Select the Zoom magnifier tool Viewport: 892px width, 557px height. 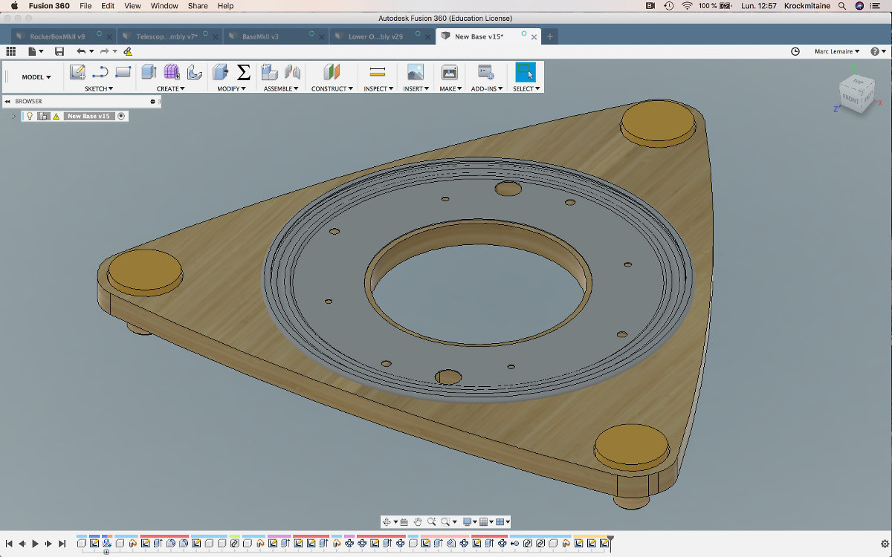pyautogui.click(x=431, y=522)
